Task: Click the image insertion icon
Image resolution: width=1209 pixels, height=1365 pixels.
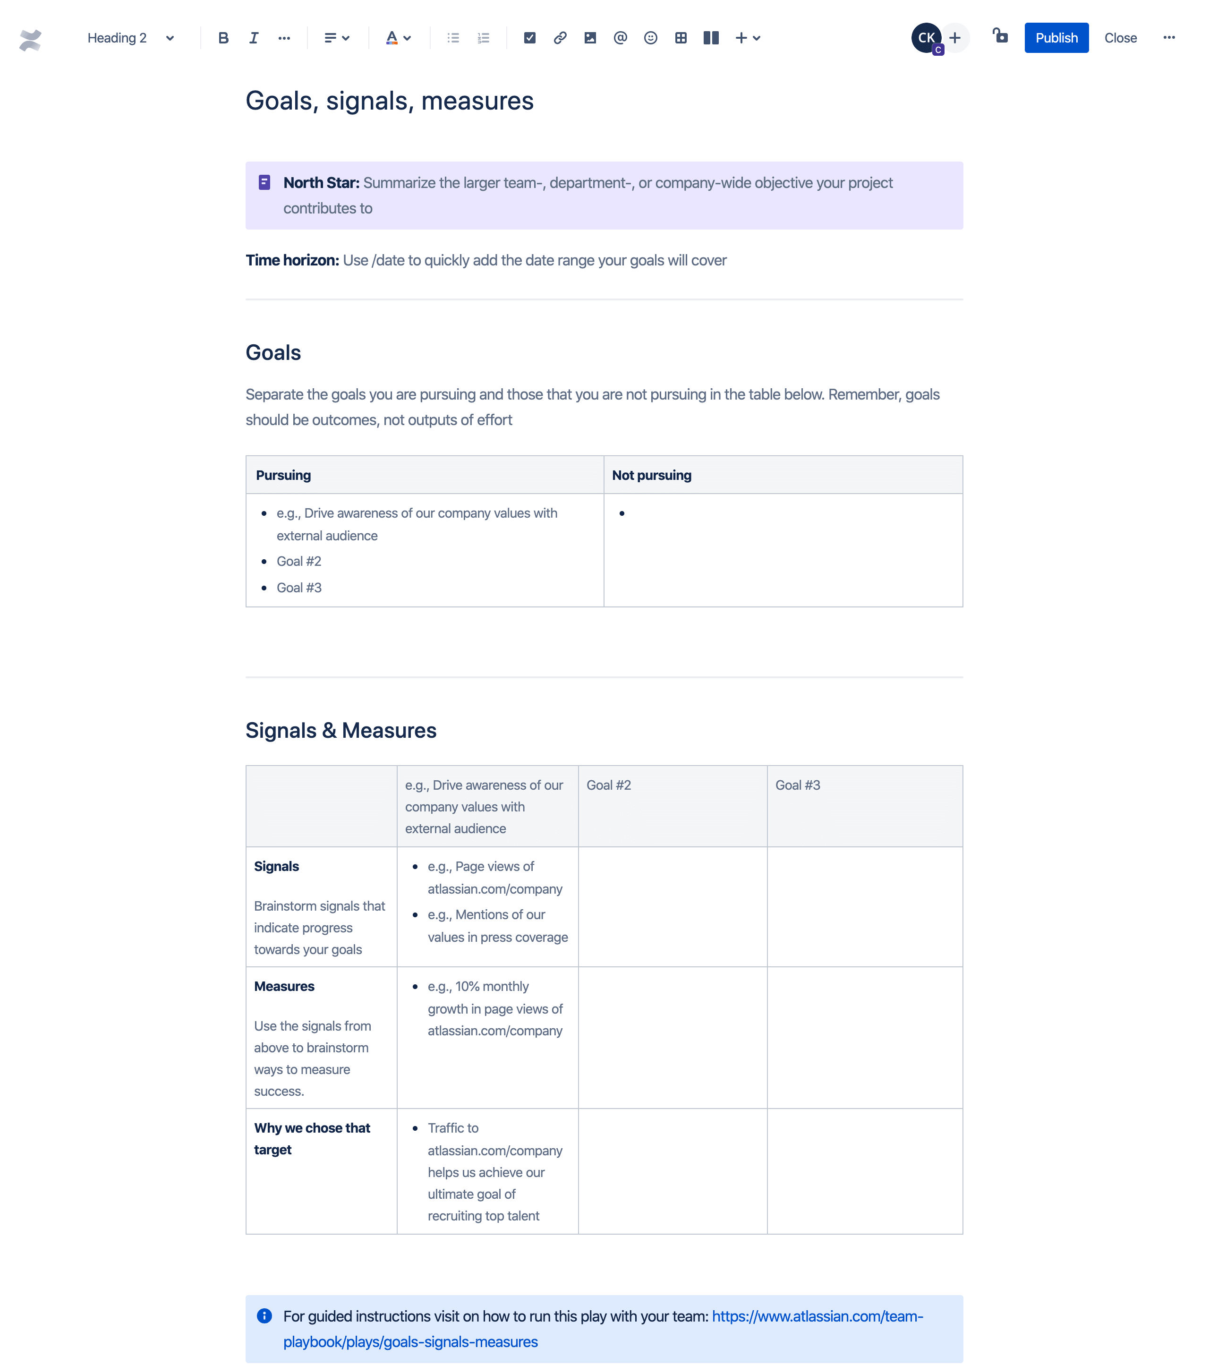Action: 589,37
